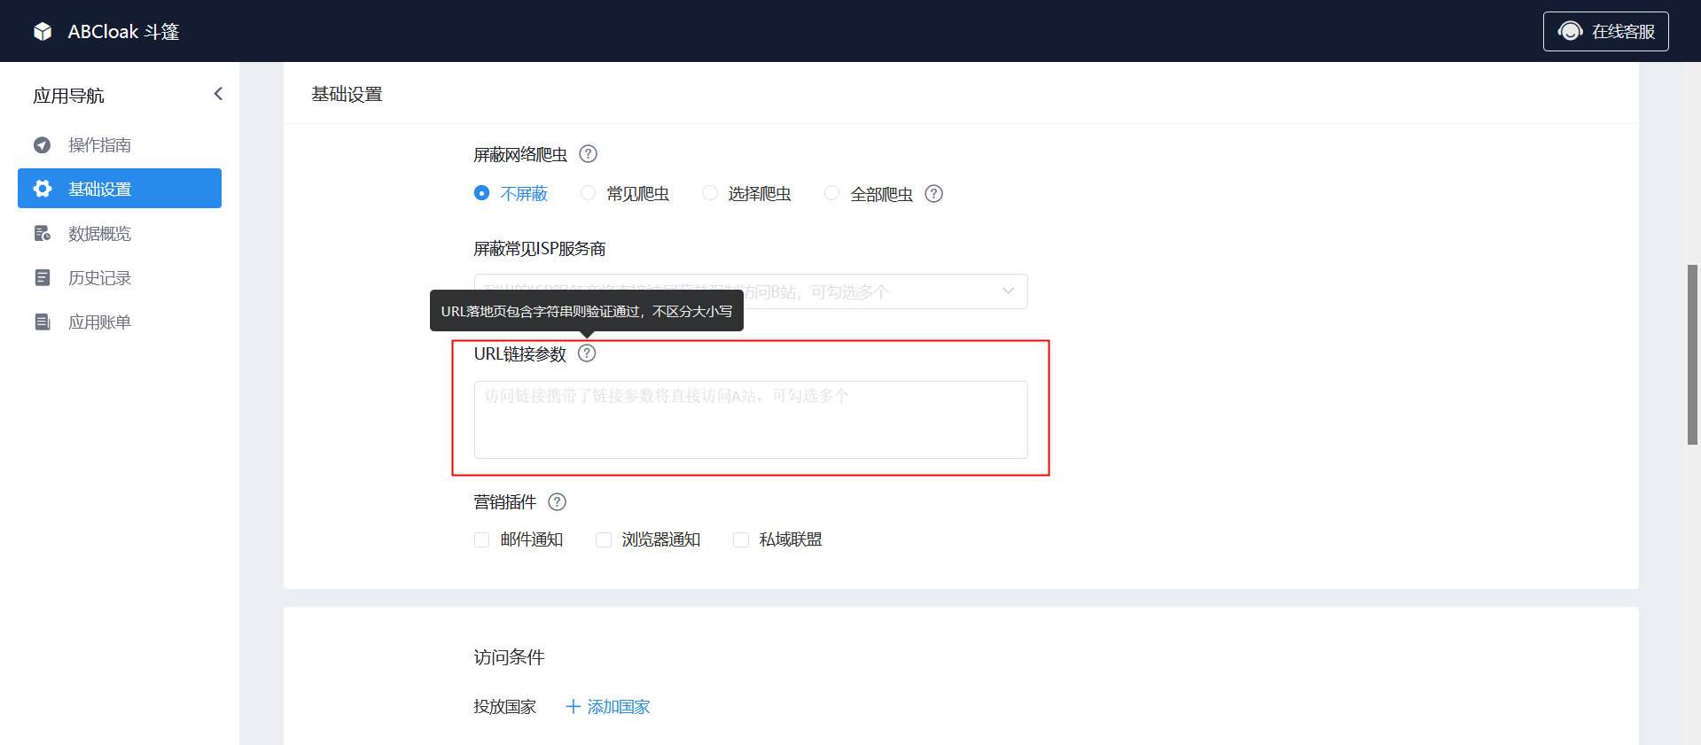Click the 历史记录 list icon
This screenshot has height=745, width=1701.
click(42, 277)
